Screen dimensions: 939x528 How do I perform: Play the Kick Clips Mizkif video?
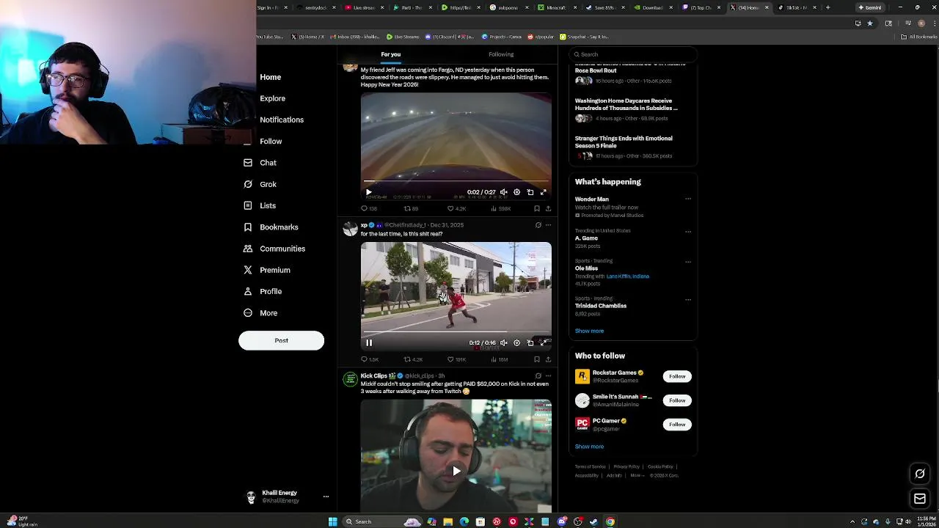(456, 471)
